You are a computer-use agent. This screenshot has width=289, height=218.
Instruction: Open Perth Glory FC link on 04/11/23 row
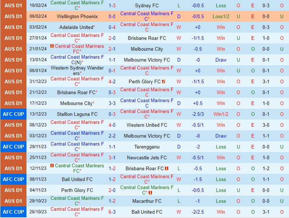pos(77,190)
